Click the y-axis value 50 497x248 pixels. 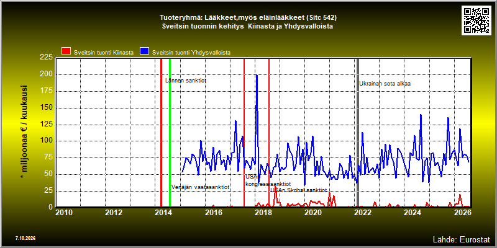pos(48,174)
